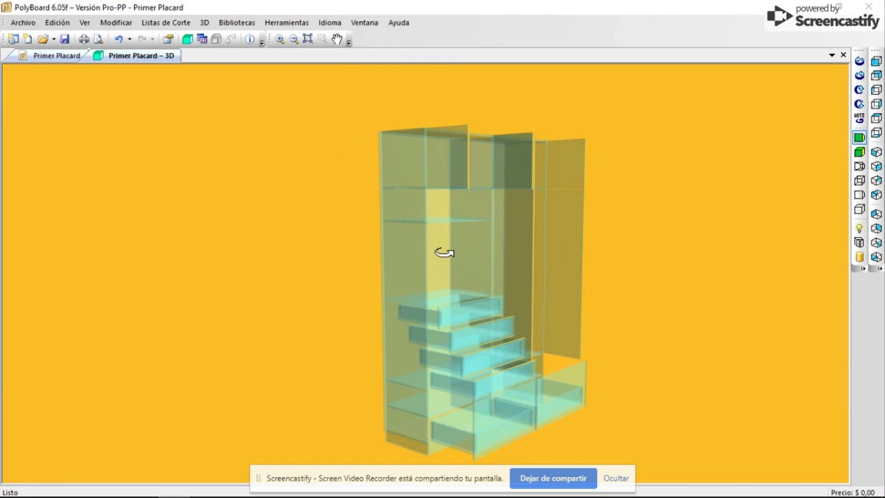Expand redo history dropdown arrow
Viewport: 885px width, 498px height.
(x=152, y=39)
